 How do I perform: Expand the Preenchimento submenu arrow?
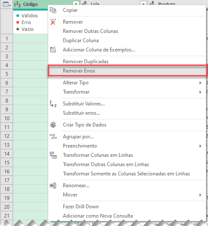click(200, 146)
